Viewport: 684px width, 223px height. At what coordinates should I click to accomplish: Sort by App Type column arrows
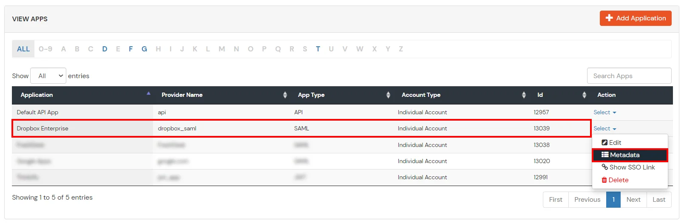point(388,95)
